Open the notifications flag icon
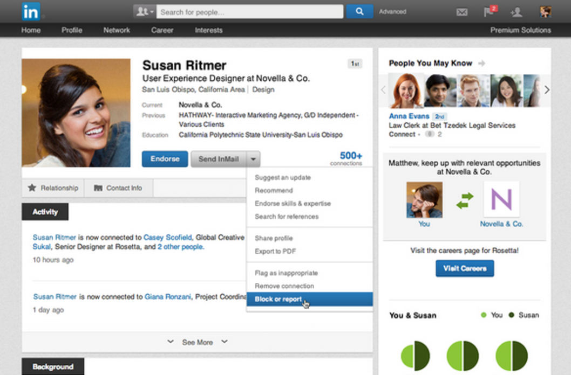The height and width of the screenshot is (375, 571). [489, 12]
